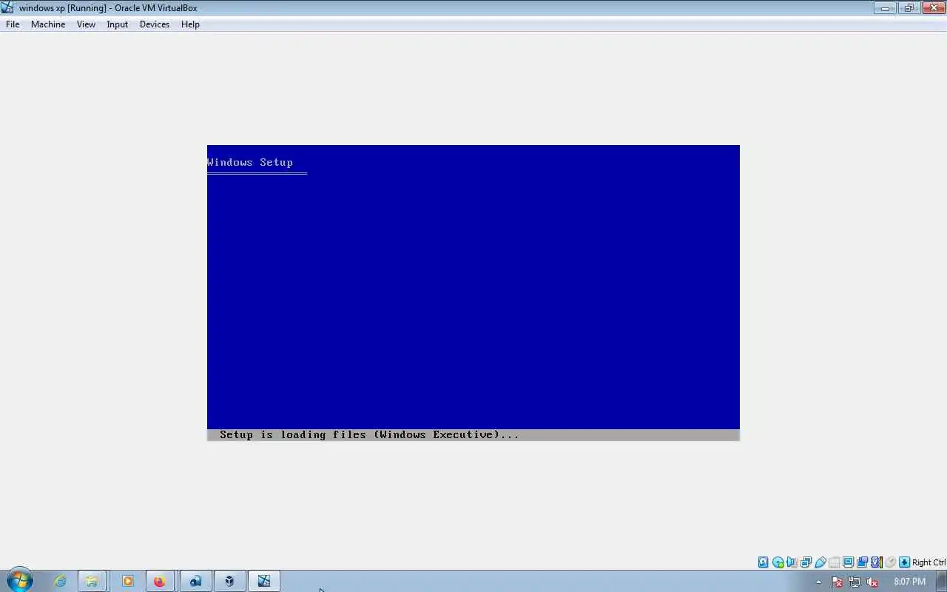Open the Devices menu
Image resolution: width=947 pixels, height=592 pixels.
point(154,24)
